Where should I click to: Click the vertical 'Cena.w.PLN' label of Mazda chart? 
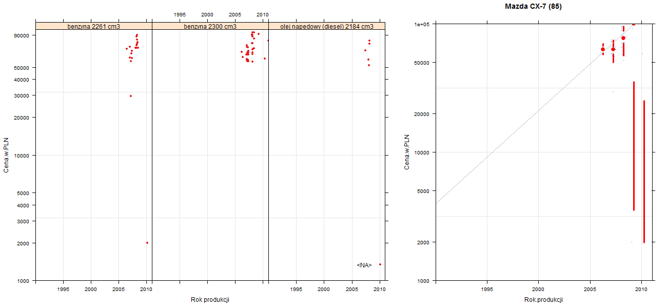(406, 152)
